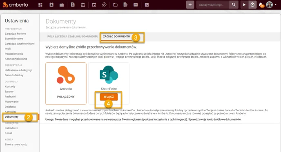Open 'Kalendarze' tools settings
This screenshot has height=152, width=281.
pyautogui.click(x=11, y=128)
